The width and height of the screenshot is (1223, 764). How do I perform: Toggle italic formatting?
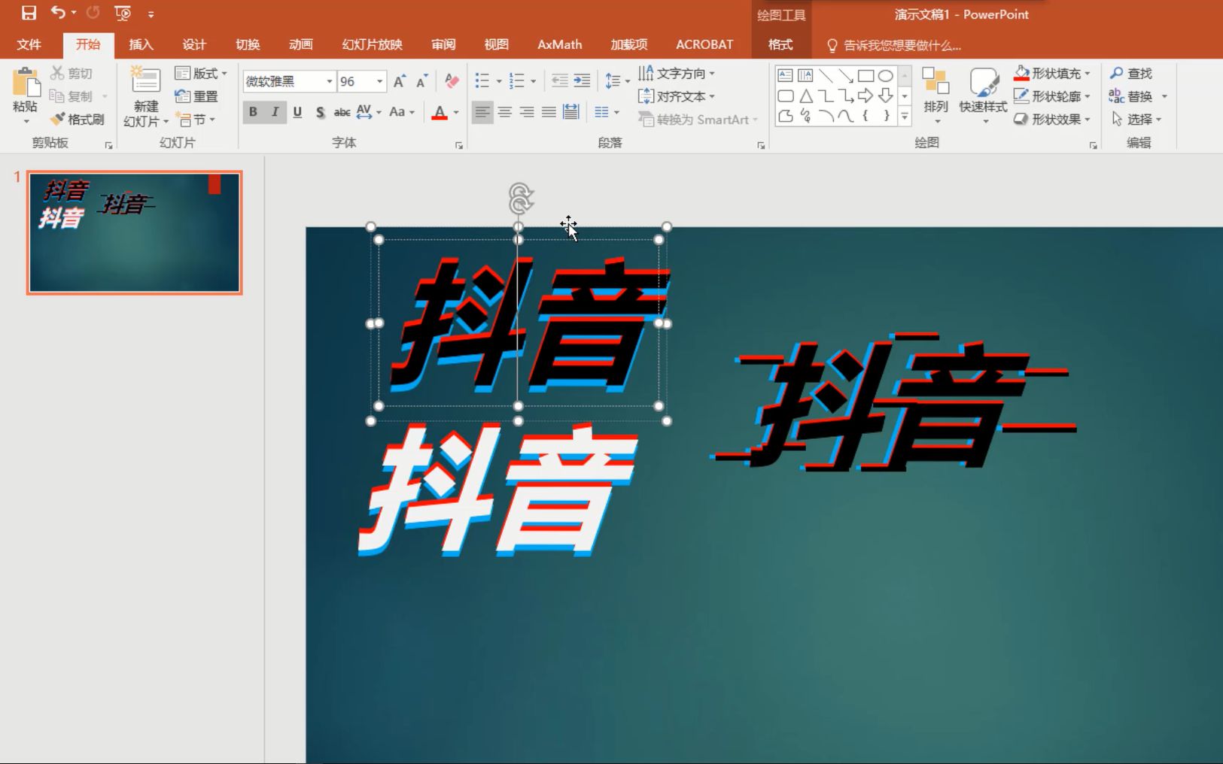(275, 112)
